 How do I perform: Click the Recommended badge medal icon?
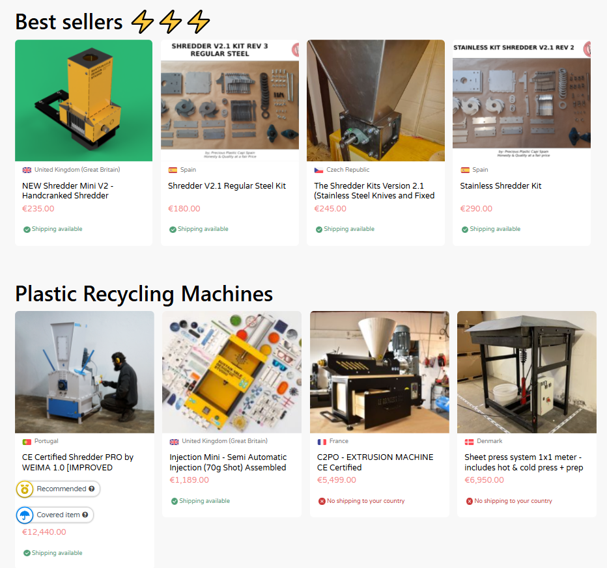click(24, 489)
